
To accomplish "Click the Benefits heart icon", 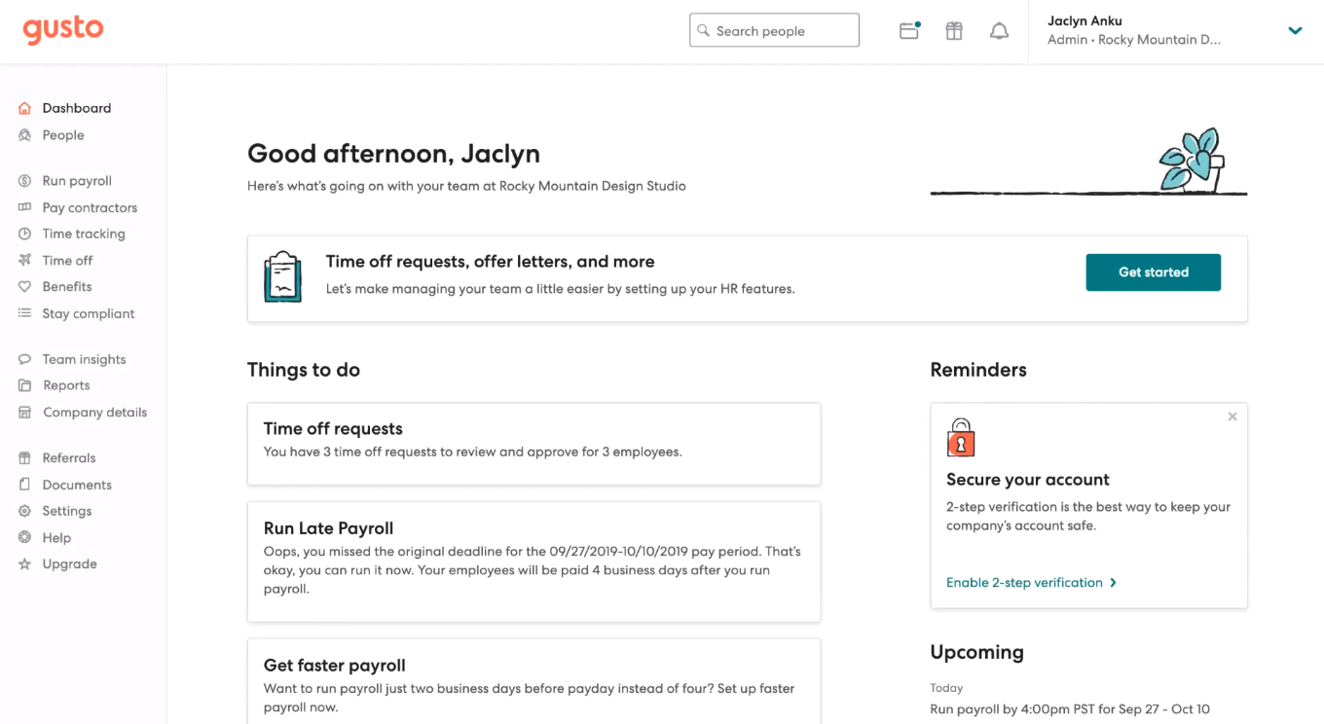I will coord(25,287).
